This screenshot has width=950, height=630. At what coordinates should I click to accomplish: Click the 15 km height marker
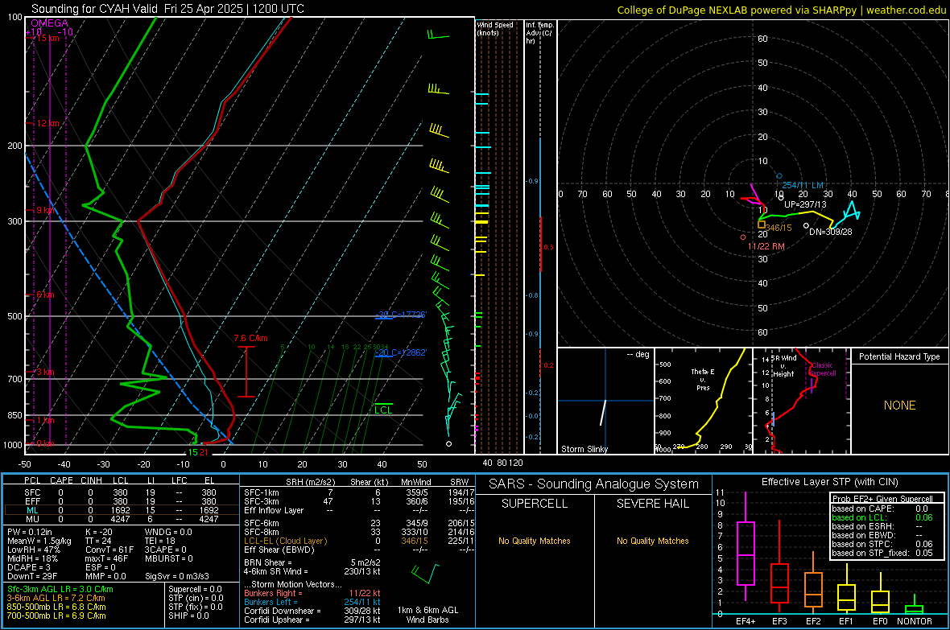tap(47, 38)
